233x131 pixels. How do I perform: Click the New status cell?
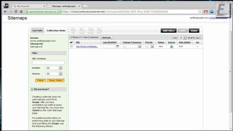coord(161,47)
